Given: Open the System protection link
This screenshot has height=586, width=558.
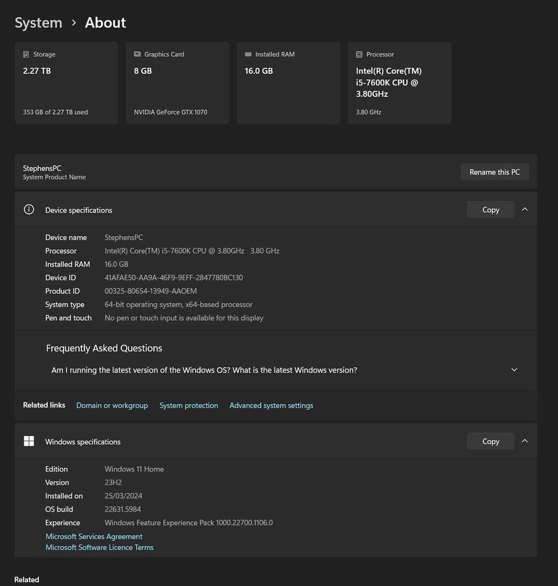Looking at the screenshot, I should click(x=189, y=405).
